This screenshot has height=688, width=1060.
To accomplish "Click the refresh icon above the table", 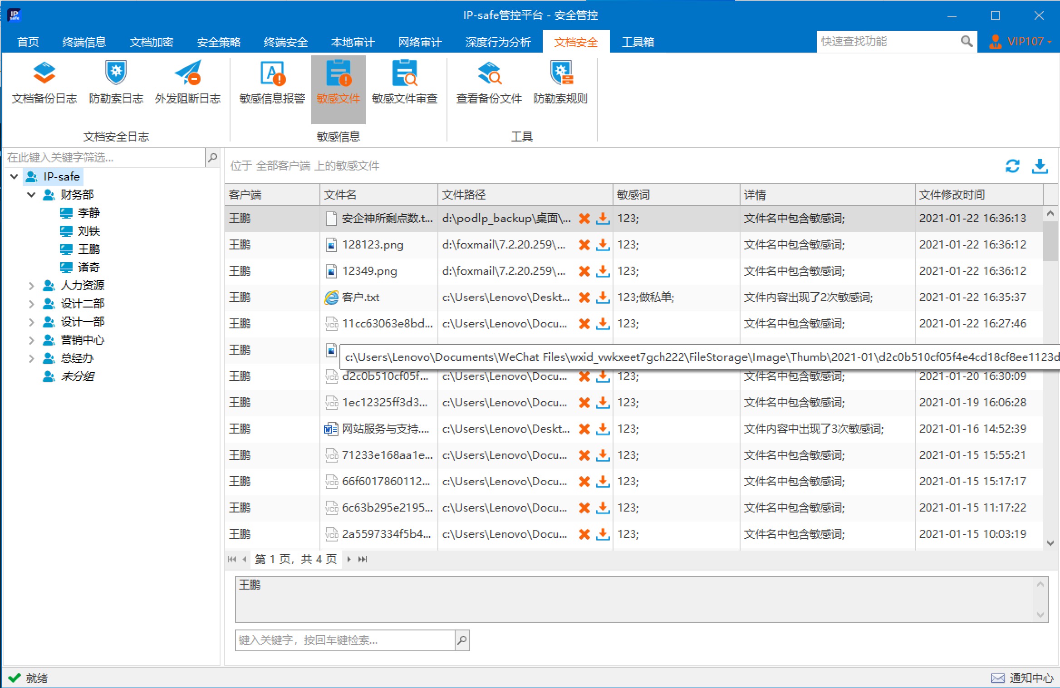I will click(1012, 166).
